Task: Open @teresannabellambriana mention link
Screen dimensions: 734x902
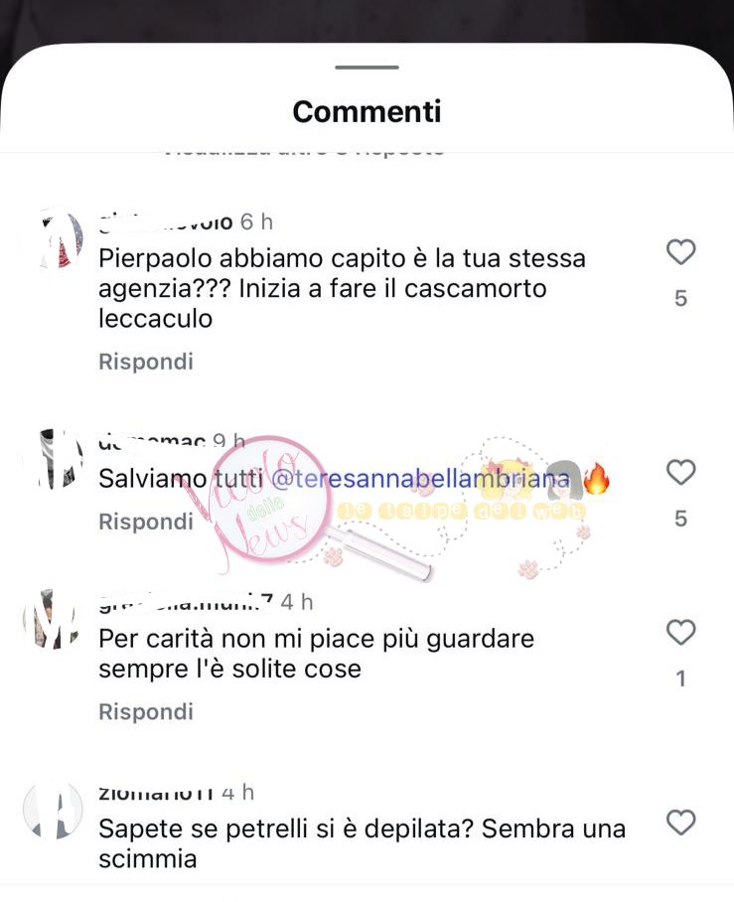Action: coord(420,479)
